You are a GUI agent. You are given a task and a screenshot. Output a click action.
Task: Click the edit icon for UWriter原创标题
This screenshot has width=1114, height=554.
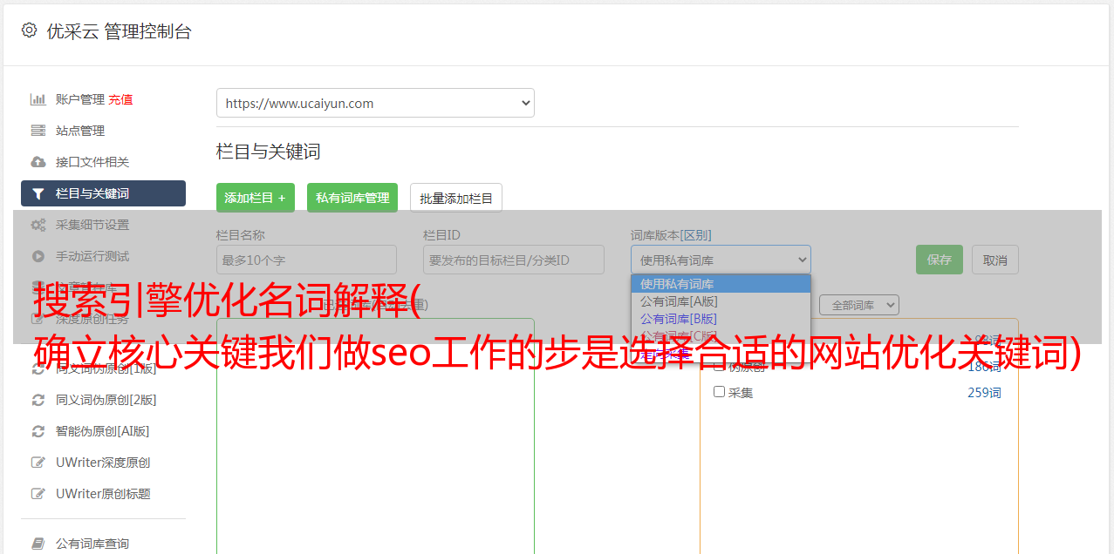pos(38,494)
